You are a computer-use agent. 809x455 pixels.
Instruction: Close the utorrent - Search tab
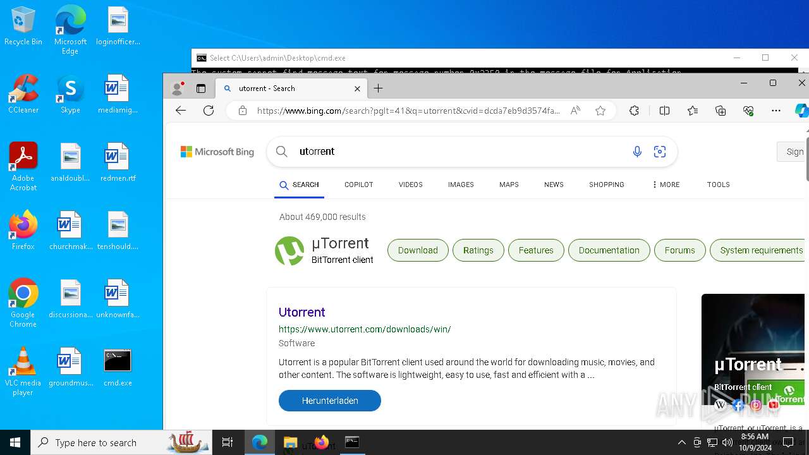[x=357, y=88]
